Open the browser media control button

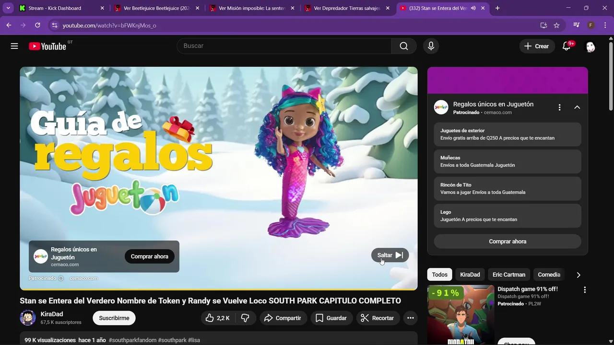coord(577,25)
